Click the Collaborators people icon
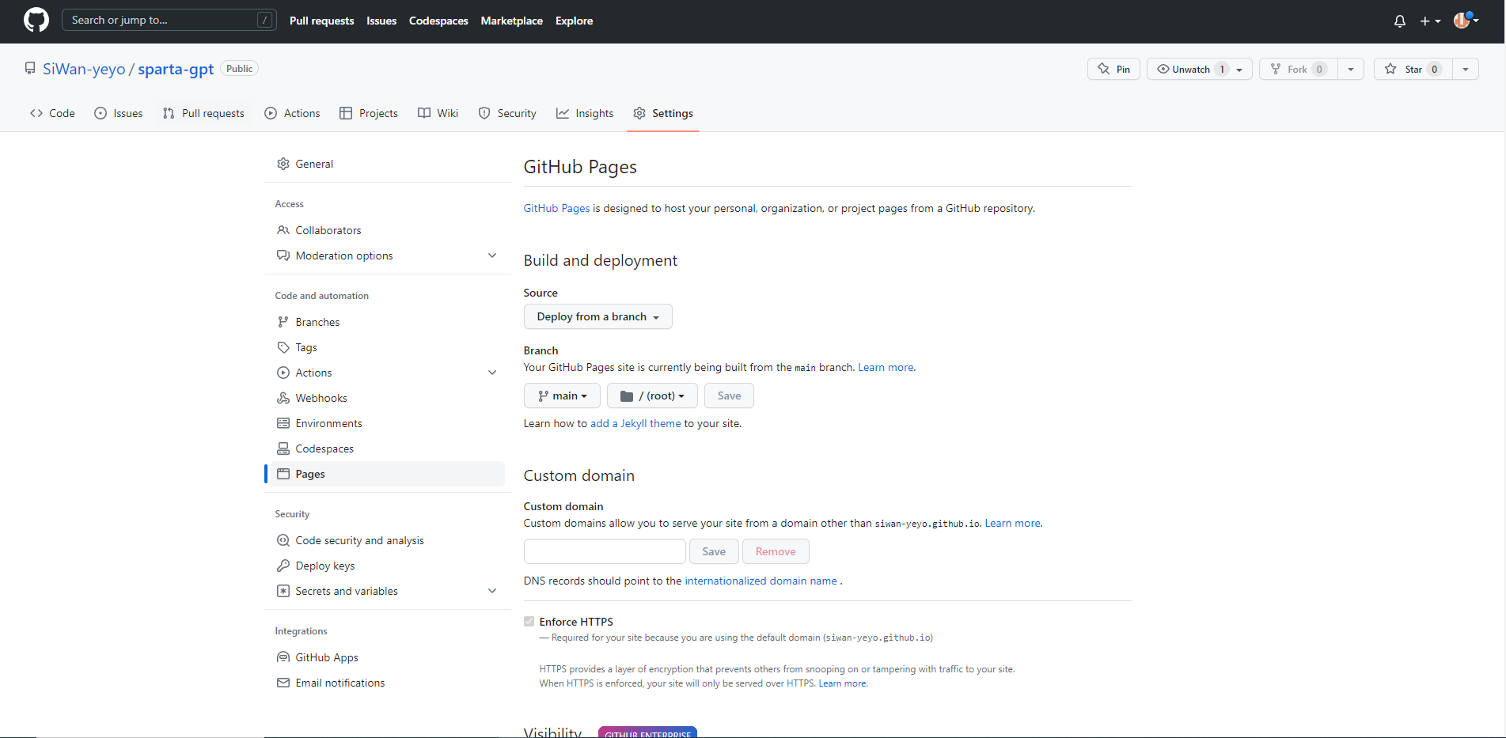This screenshot has height=738, width=1506. pyautogui.click(x=283, y=230)
